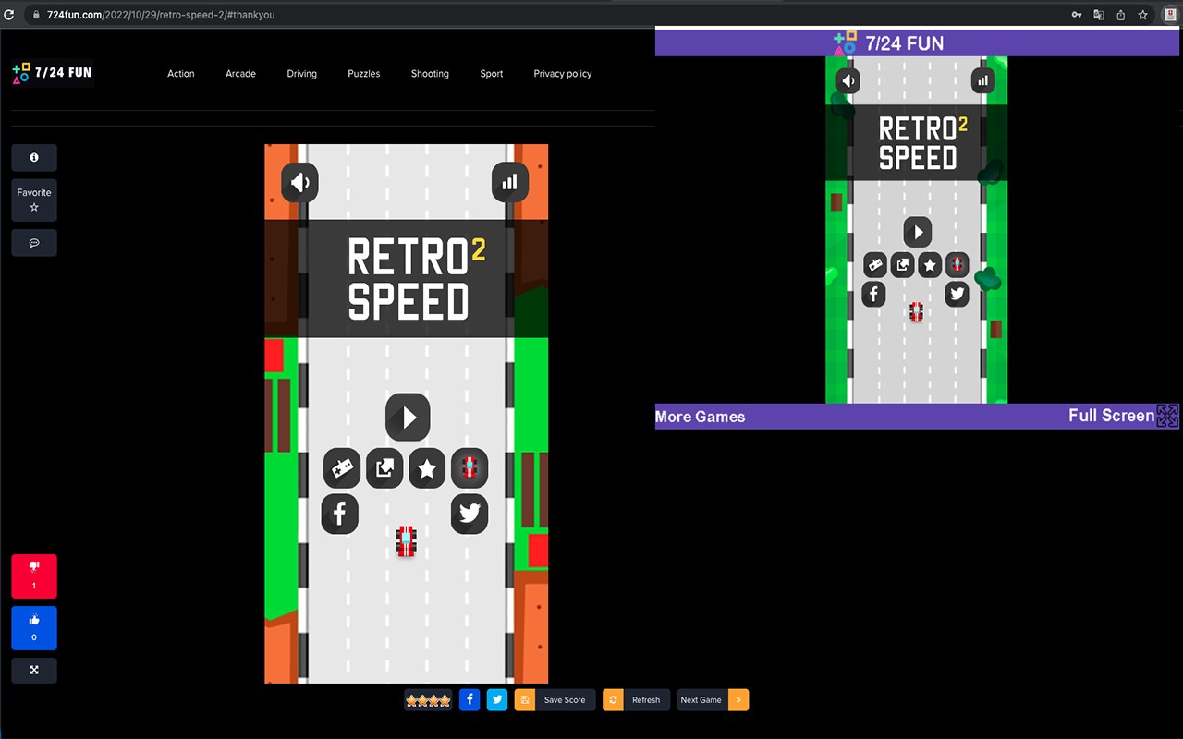Expand game with the sidebar fullscreen icon
This screenshot has height=739, width=1183.
[34, 671]
